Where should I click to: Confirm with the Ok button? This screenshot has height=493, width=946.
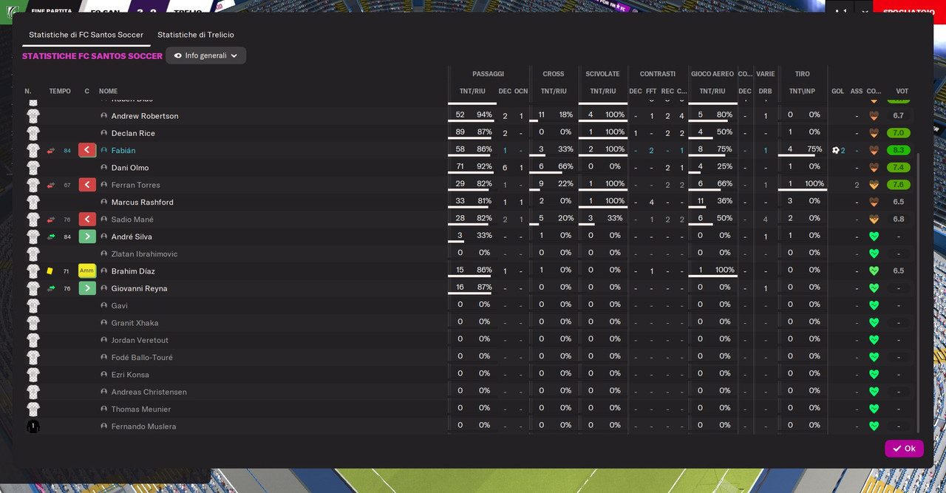coord(904,449)
